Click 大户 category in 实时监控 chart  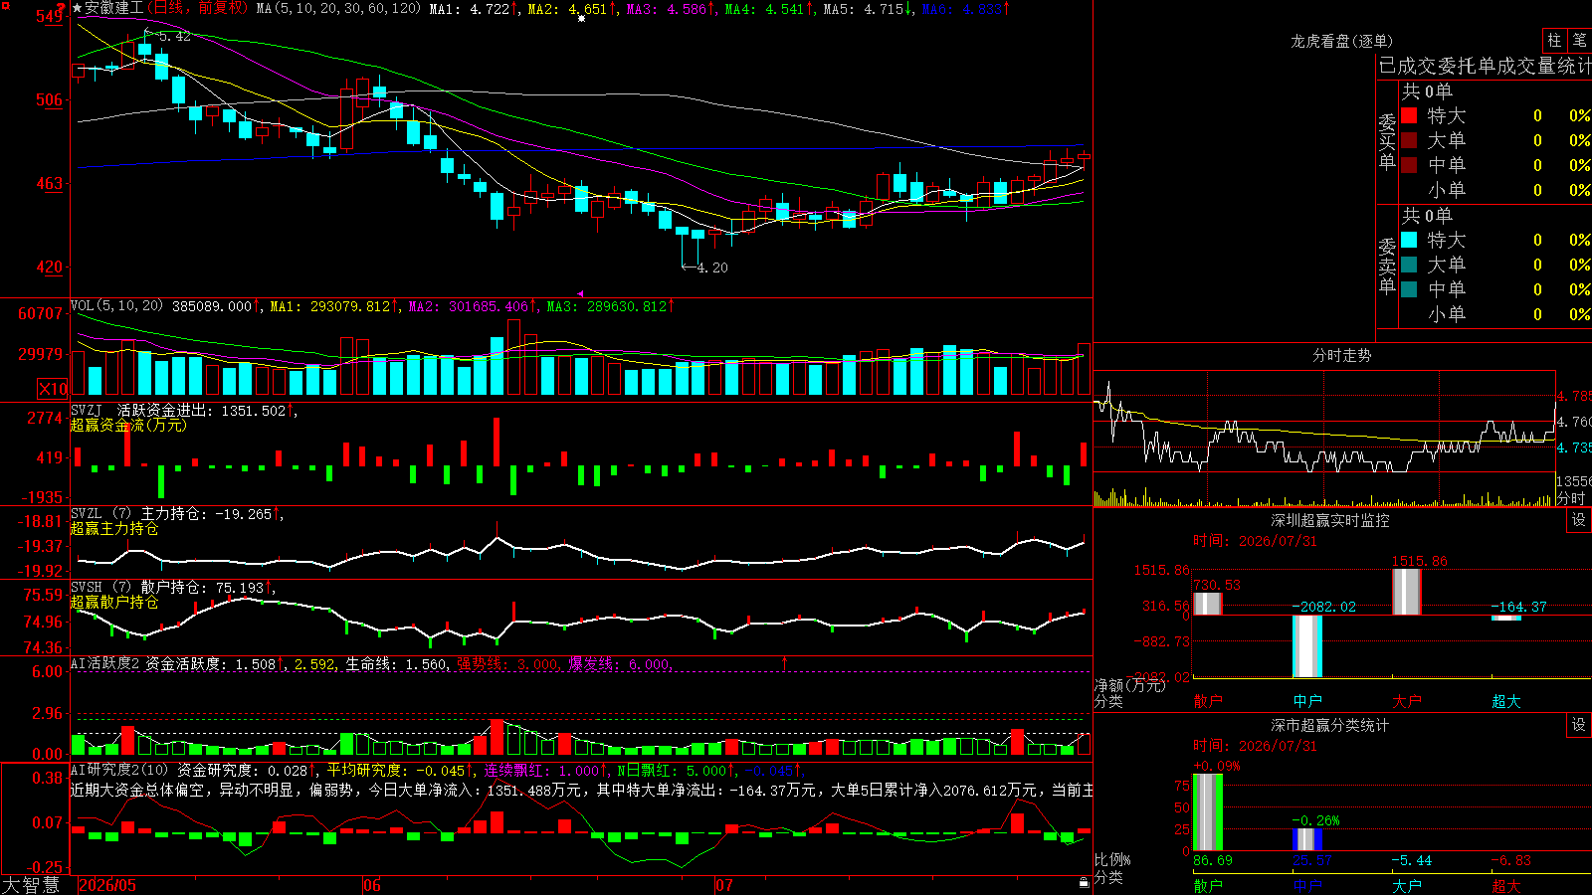(x=1407, y=701)
